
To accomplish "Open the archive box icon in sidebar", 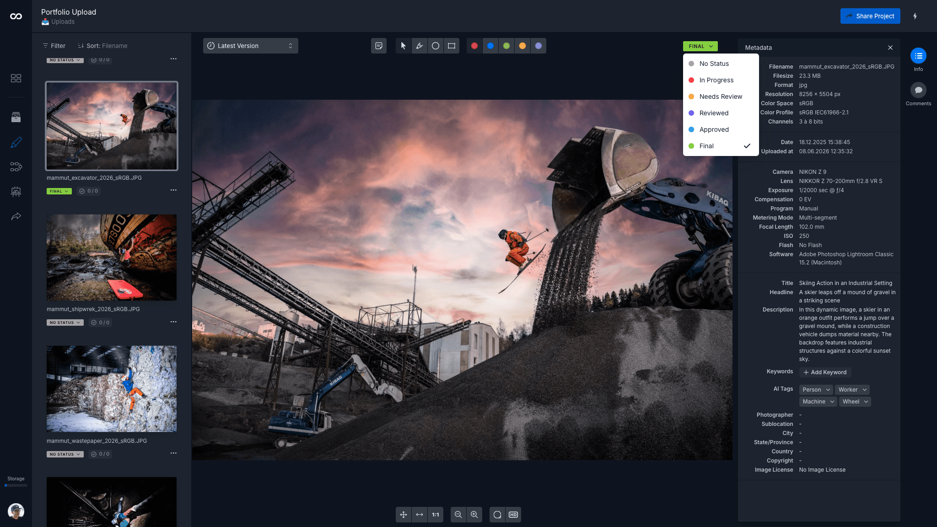I will [x=16, y=117].
